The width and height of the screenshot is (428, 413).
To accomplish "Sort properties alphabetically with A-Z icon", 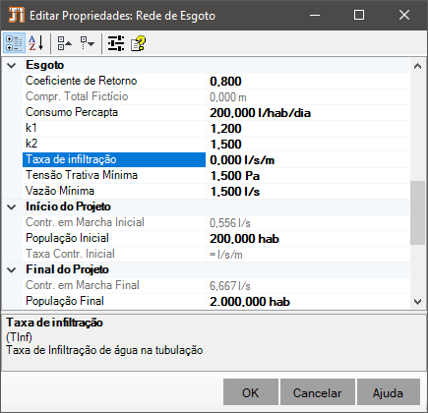I will [36, 43].
